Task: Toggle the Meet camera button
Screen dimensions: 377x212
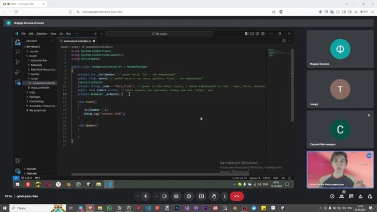Action: point(164,196)
